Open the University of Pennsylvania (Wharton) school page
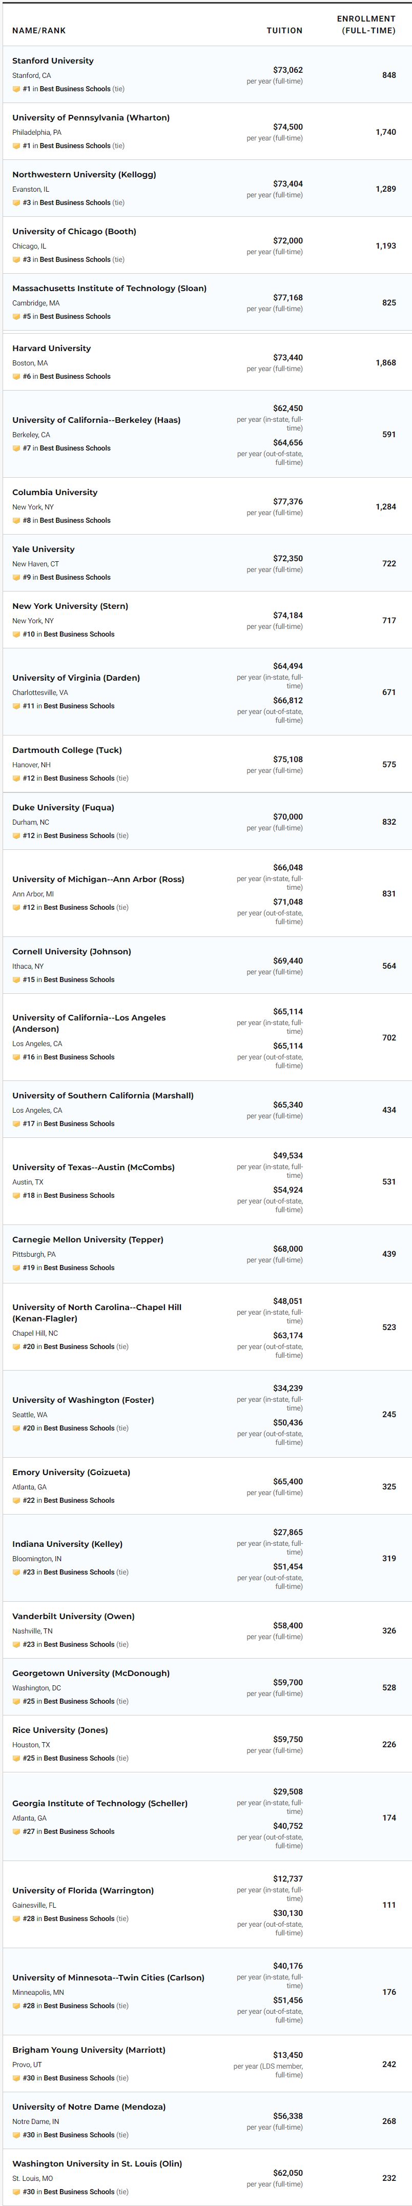412x2206 pixels. pos(91,118)
